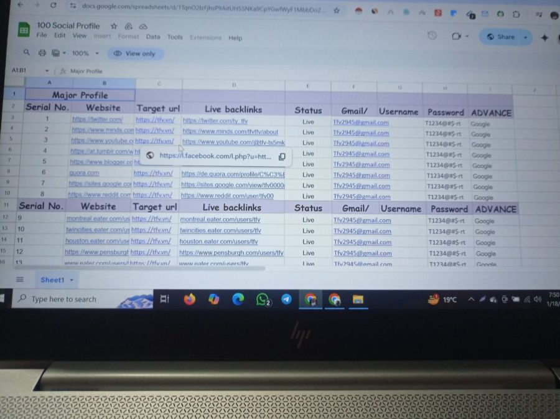Click the volume icon in the system tray
The width and height of the screenshot is (560, 419).
pos(538,299)
